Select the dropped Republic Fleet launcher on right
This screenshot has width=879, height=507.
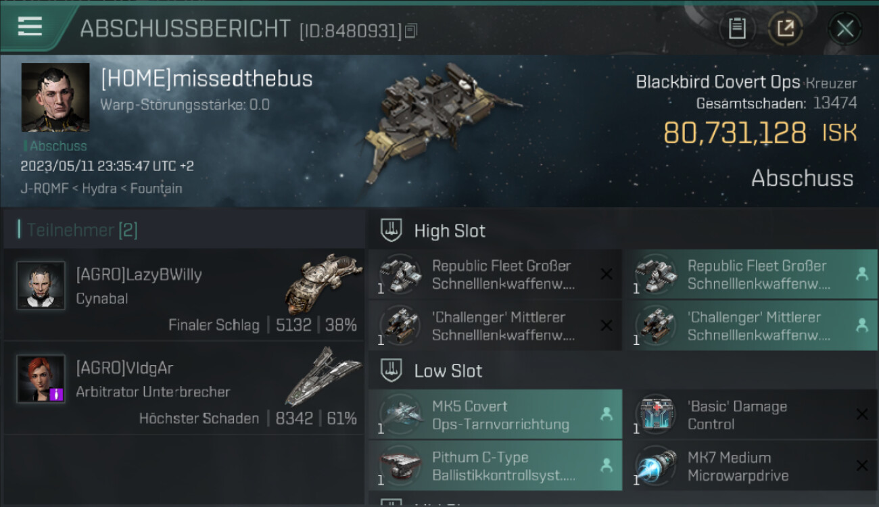750,274
